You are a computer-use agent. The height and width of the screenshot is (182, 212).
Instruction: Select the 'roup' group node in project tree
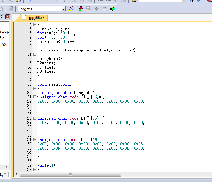click(x=5, y=31)
